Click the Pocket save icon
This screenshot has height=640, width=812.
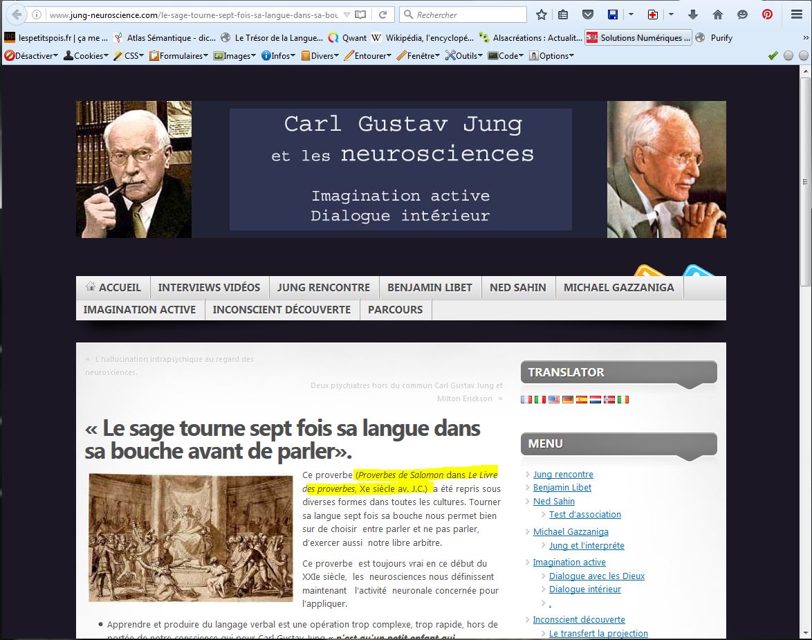tap(587, 15)
